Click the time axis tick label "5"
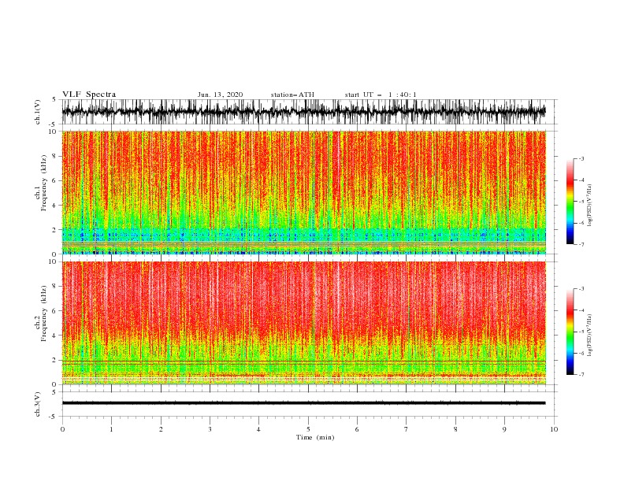Image resolution: width=624 pixels, height=482 pixels. [308, 429]
